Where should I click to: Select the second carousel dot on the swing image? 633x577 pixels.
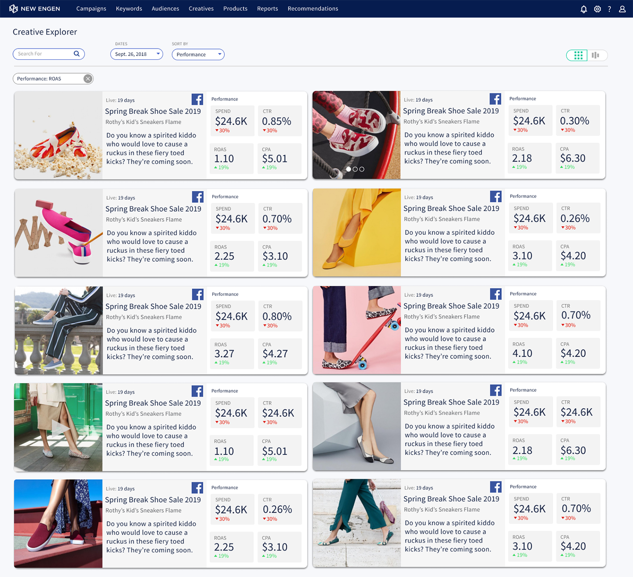[355, 169]
